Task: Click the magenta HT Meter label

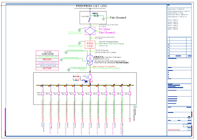Action: pyautogui.click(x=104, y=29)
